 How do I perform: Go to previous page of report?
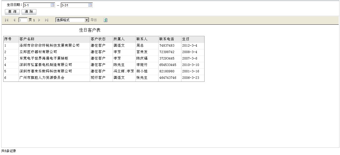click(x=14, y=20)
